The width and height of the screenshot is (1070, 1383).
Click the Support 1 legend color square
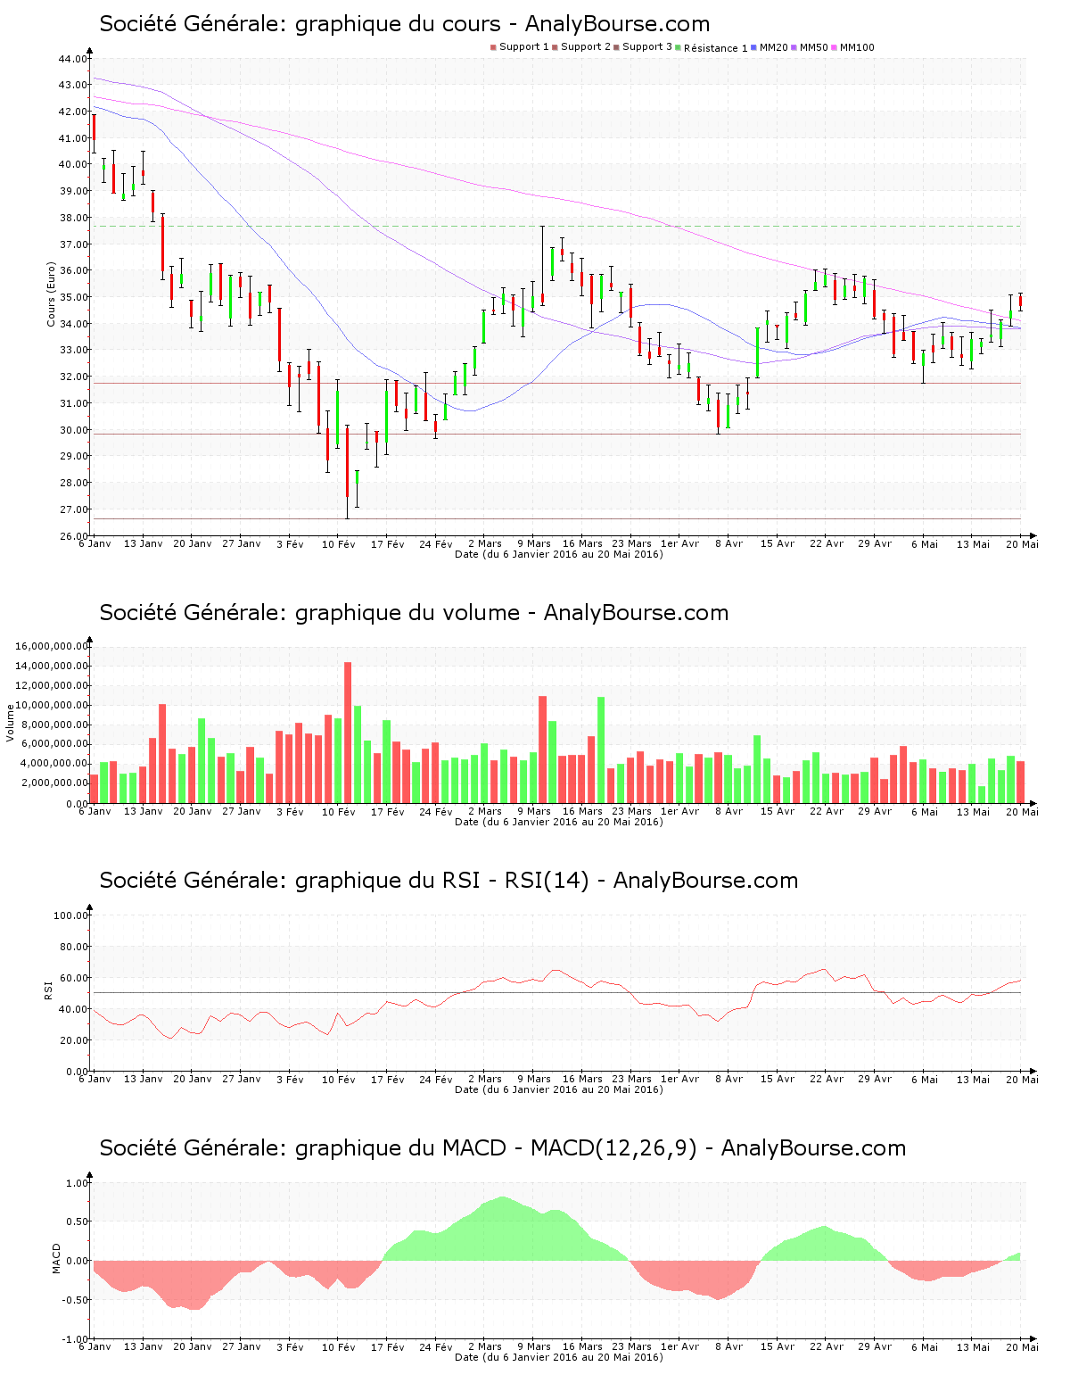pyautogui.click(x=493, y=47)
